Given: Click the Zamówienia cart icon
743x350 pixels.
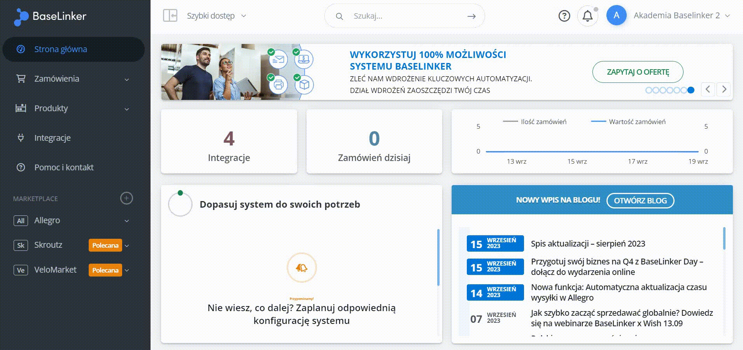Looking at the screenshot, I should coord(21,79).
